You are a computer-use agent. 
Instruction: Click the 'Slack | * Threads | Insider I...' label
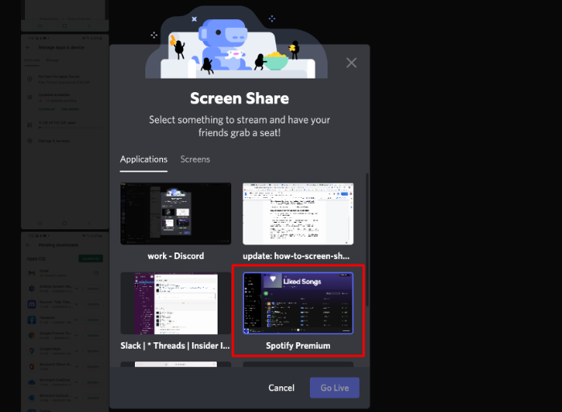(175, 345)
